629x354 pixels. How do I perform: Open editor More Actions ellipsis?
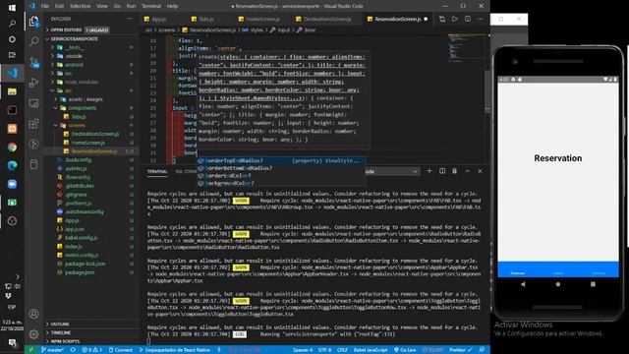tap(481, 19)
